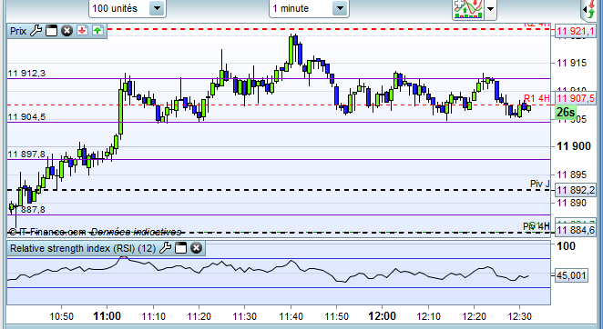Click the 10:50 time axis label

point(62,316)
